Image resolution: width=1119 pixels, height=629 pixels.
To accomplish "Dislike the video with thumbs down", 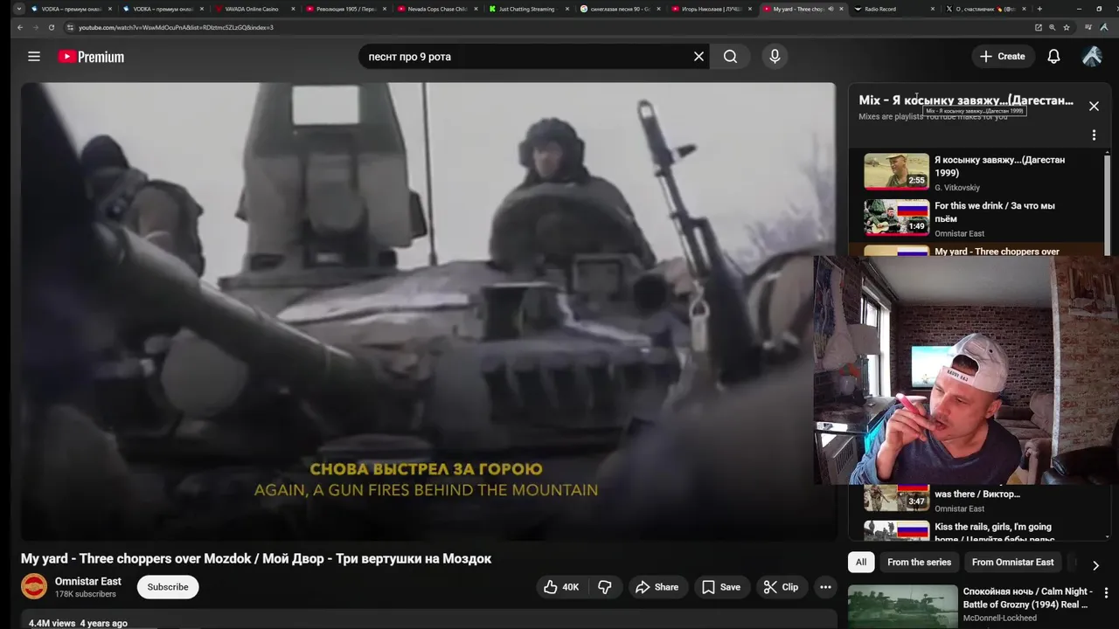I will pyautogui.click(x=605, y=587).
